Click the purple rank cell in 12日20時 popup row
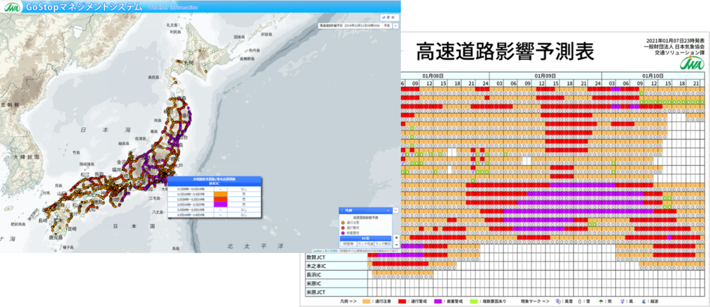This screenshot has width=710, height=307. point(220,205)
